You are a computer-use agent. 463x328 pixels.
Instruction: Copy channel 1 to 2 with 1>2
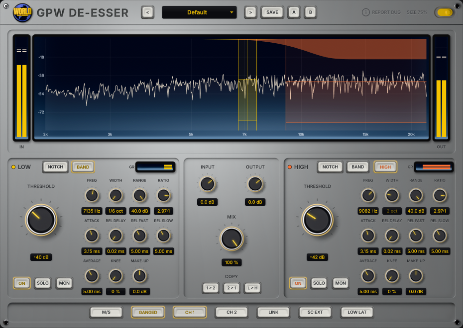pyautogui.click(x=211, y=288)
